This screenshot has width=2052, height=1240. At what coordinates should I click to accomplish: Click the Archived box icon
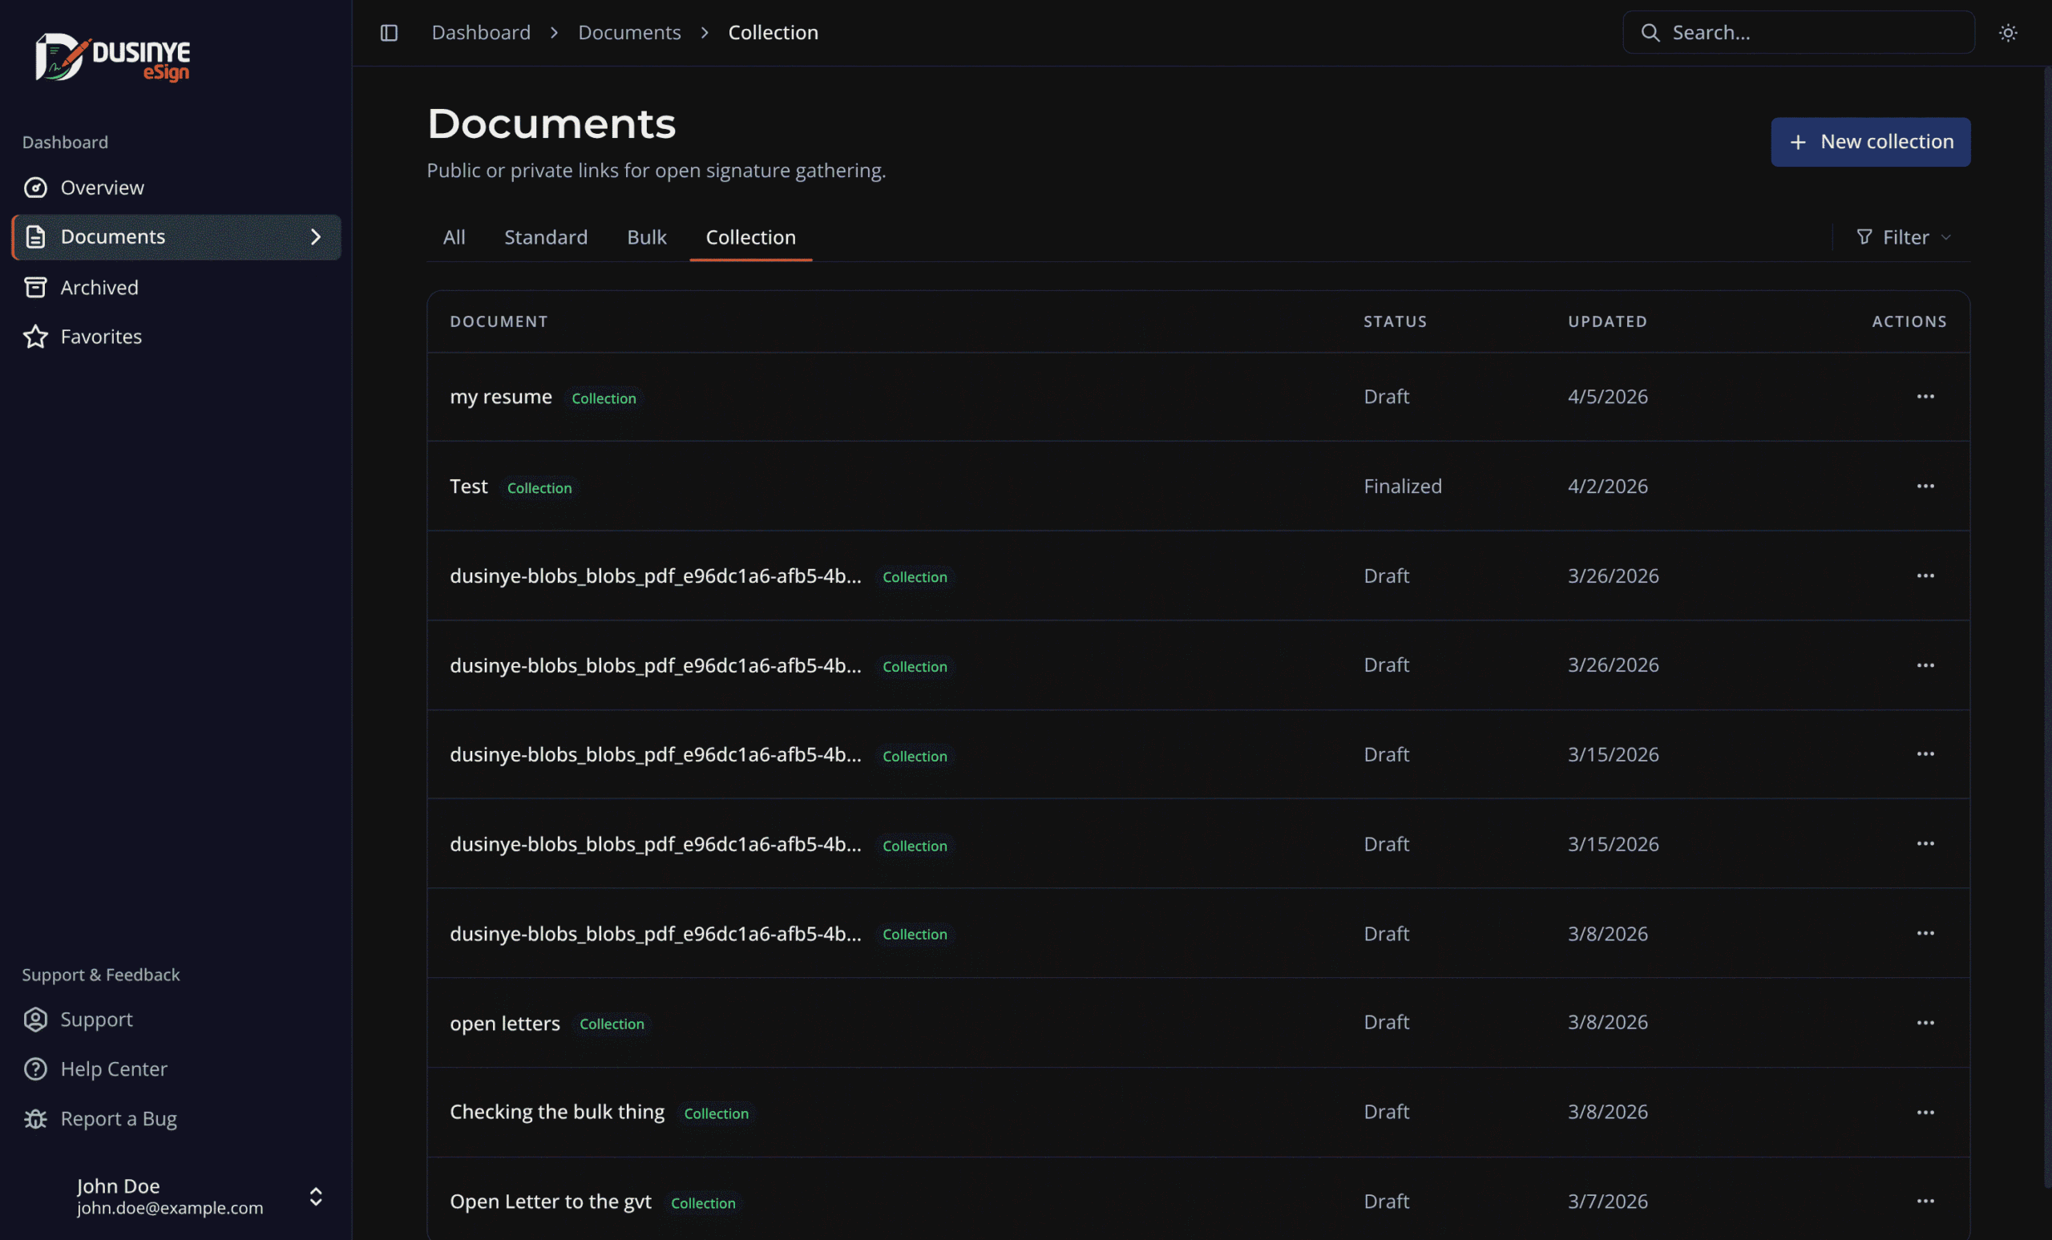coord(35,287)
